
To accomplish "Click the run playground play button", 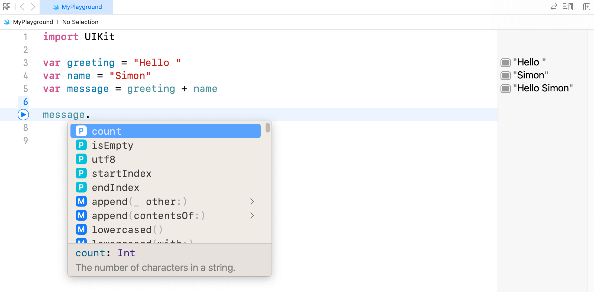I will [23, 115].
